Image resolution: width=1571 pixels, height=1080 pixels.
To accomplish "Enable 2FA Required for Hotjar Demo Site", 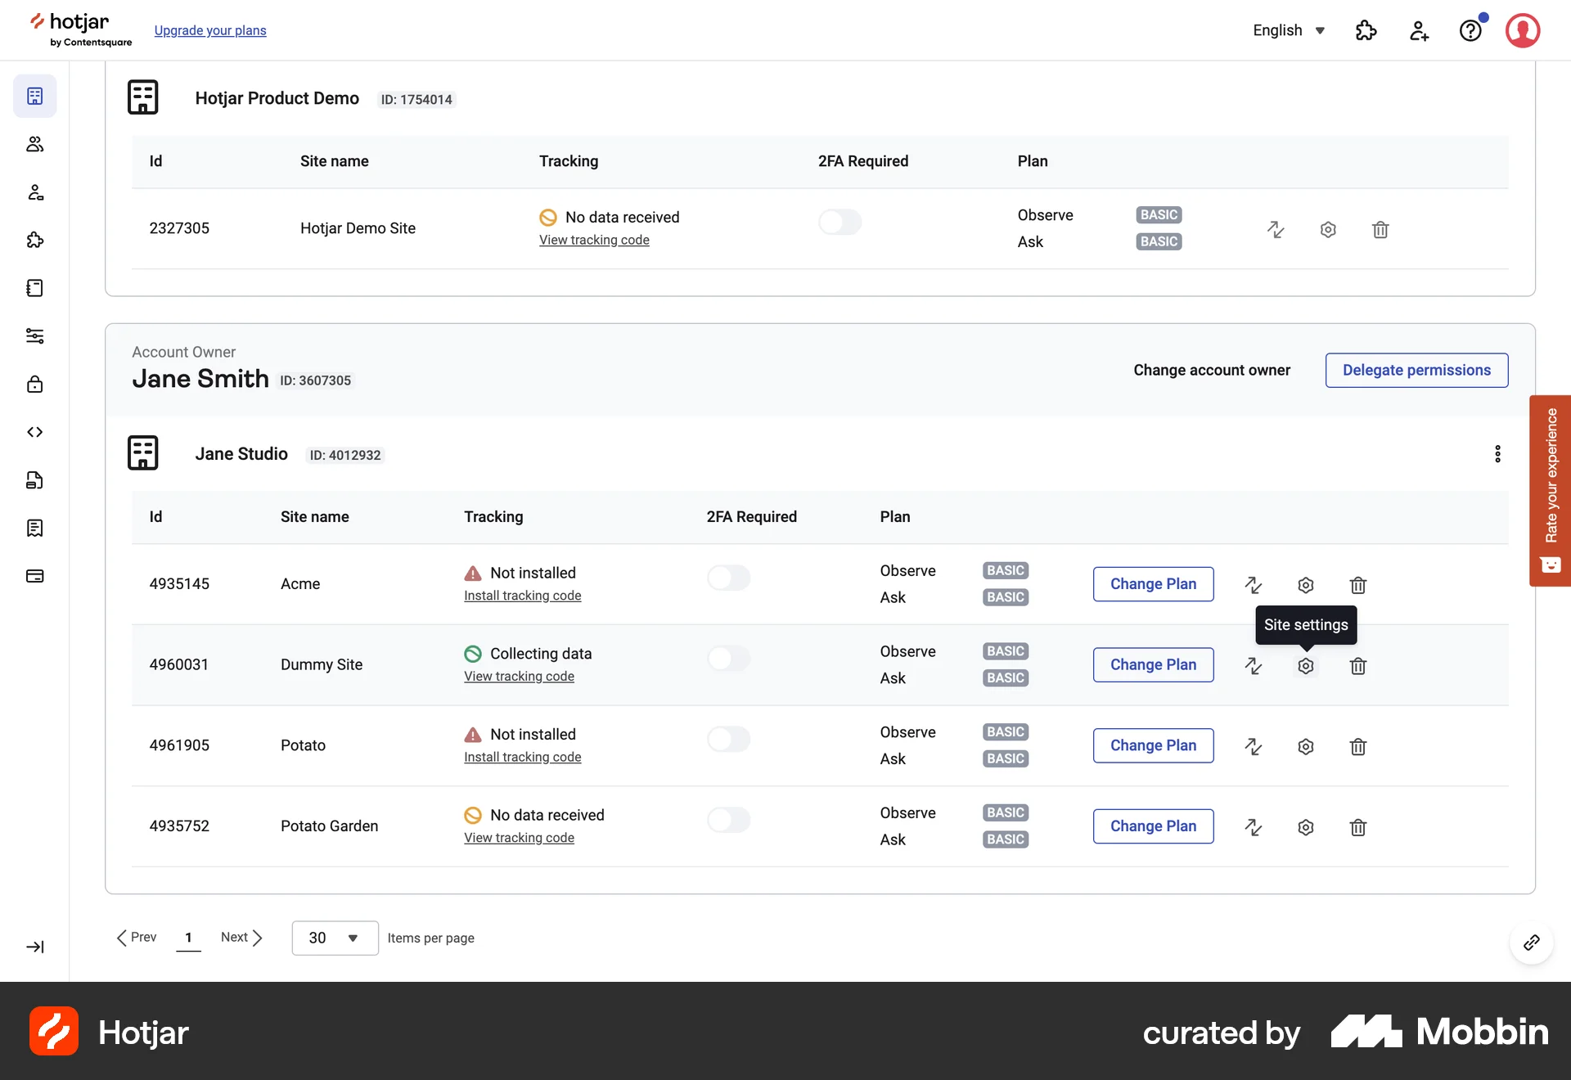I will point(840,222).
